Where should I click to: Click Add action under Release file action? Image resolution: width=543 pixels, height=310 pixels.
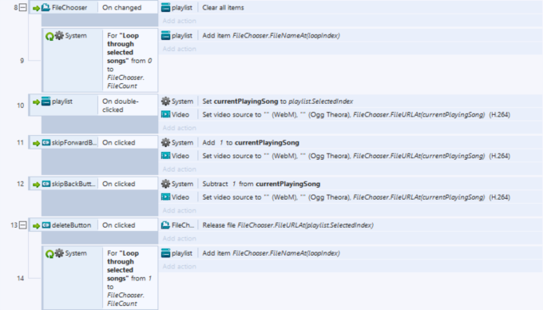[x=180, y=238]
